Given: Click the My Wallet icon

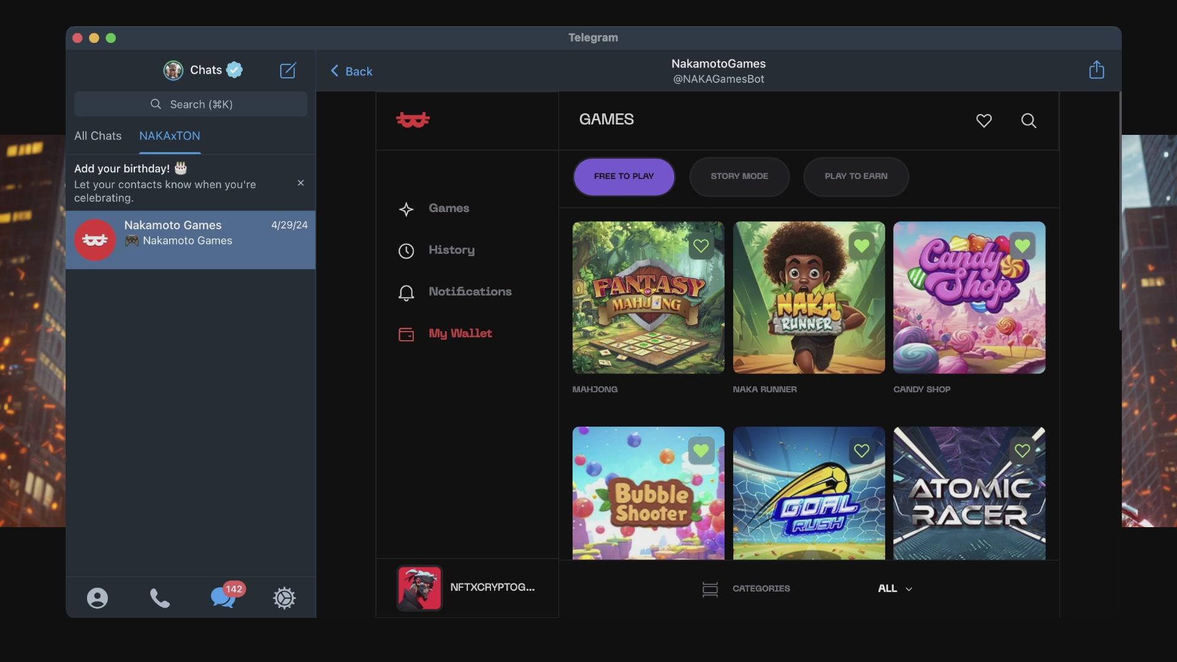Looking at the screenshot, I should (x=406, y=335).
